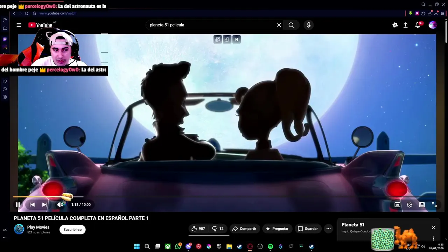Open Discord from the taskbar

pyautogui.click(x=188, y=246)
